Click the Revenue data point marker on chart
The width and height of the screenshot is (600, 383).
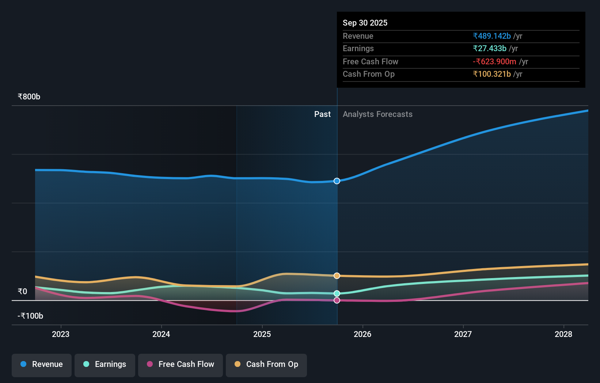click(x=337, y=181)
